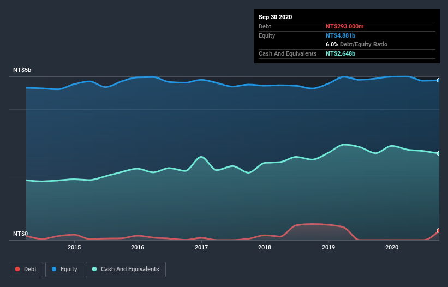Click the Equity endpoint marker on chart
This screenshot has height=287, width=448.
[x=439, y=81]
